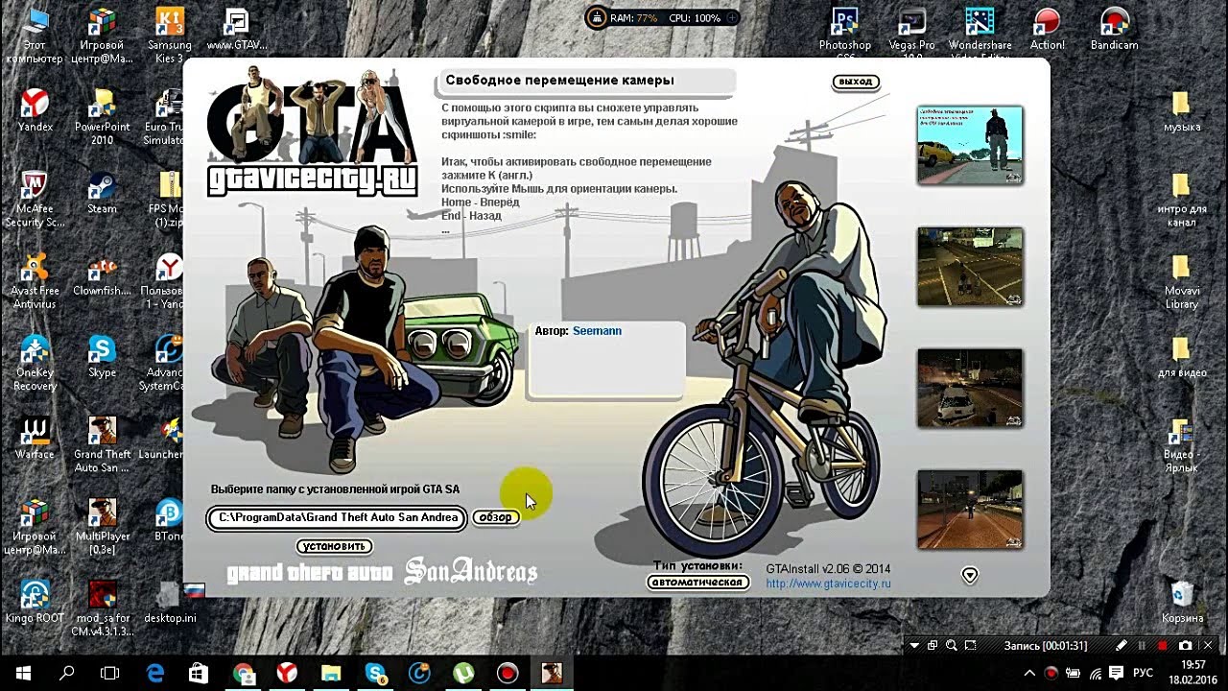Open для видео folder
This screenshot has height=691, width=1228.
point(1182,356)
